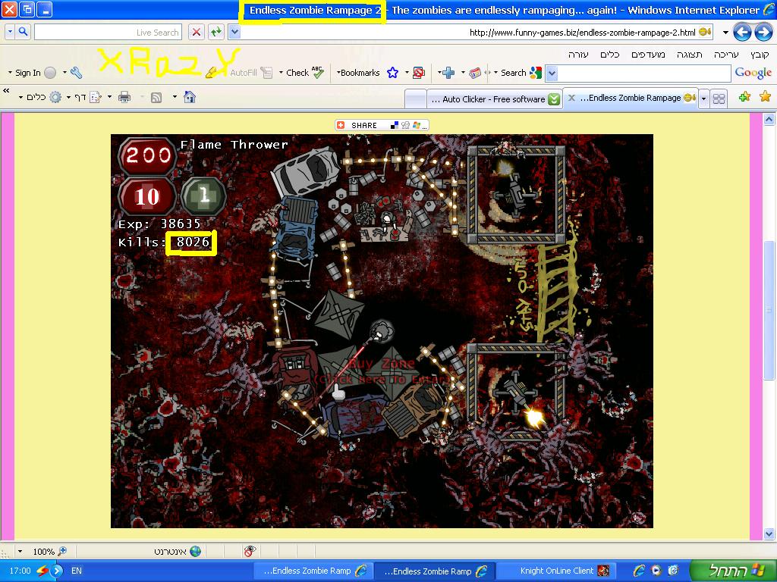
Task: Click the Live Search magnifier button
Action: click(x=23, y=32)
